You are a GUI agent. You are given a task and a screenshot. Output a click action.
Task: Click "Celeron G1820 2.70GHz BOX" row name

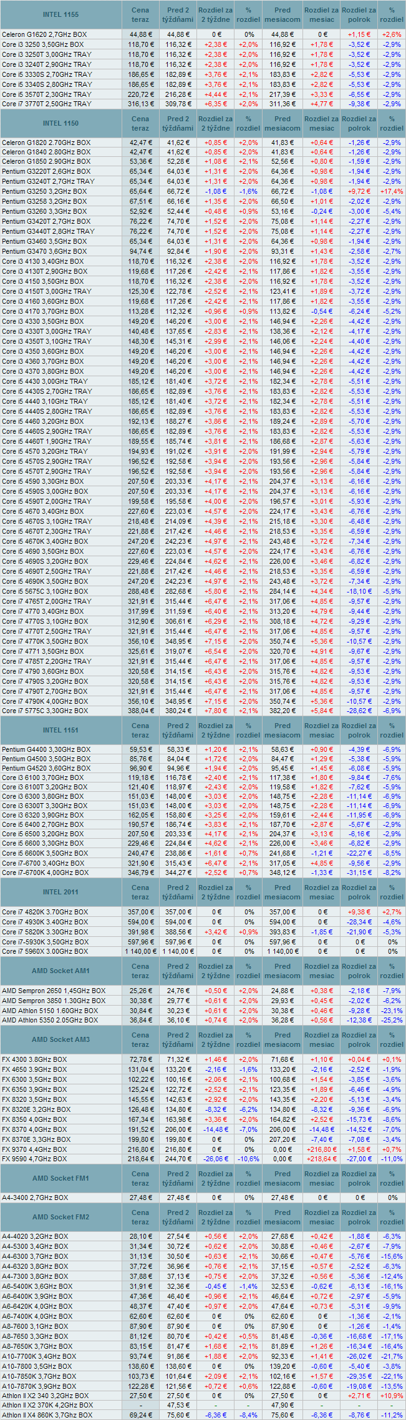[x=46, y=142]
